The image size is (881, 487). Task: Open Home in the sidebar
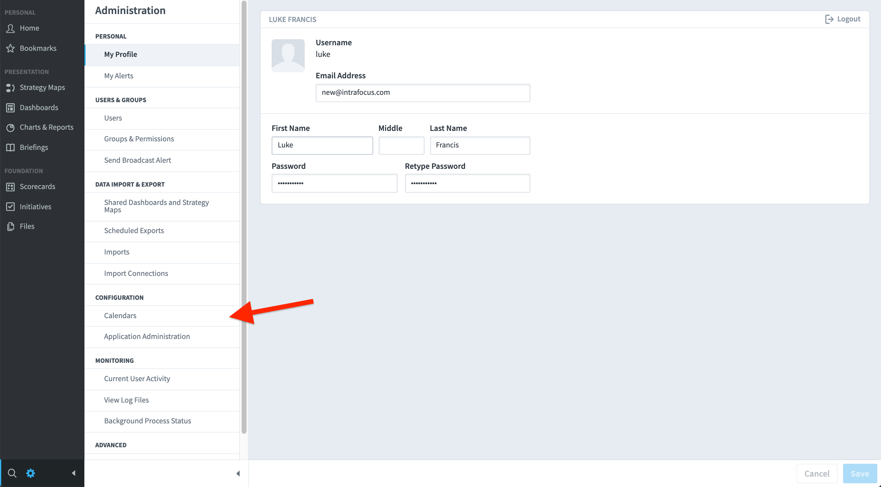tap(29, 28)
